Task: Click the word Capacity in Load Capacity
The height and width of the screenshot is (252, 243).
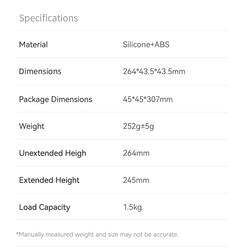Action: point(55,207)
